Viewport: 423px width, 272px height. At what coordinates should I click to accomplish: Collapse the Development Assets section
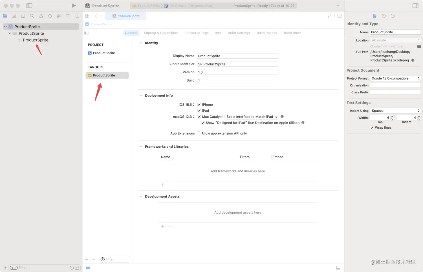pos(141,197)
